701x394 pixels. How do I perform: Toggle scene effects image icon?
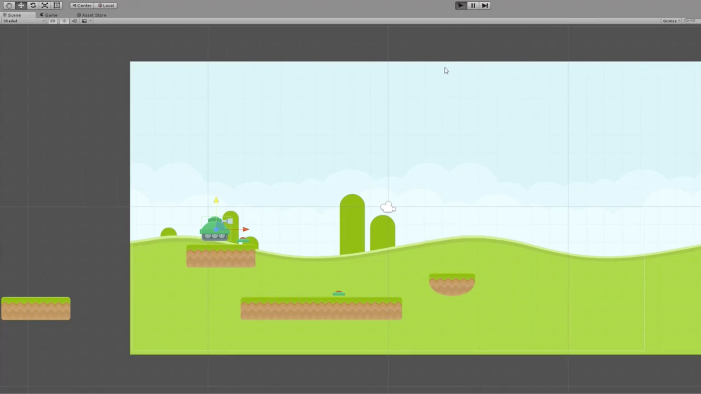[x=84, y=21]
